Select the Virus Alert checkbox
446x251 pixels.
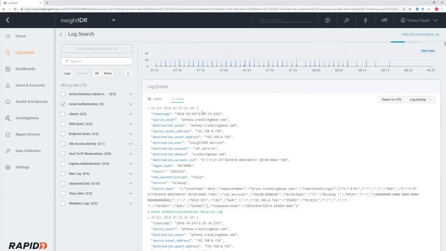tap(63, 193)
